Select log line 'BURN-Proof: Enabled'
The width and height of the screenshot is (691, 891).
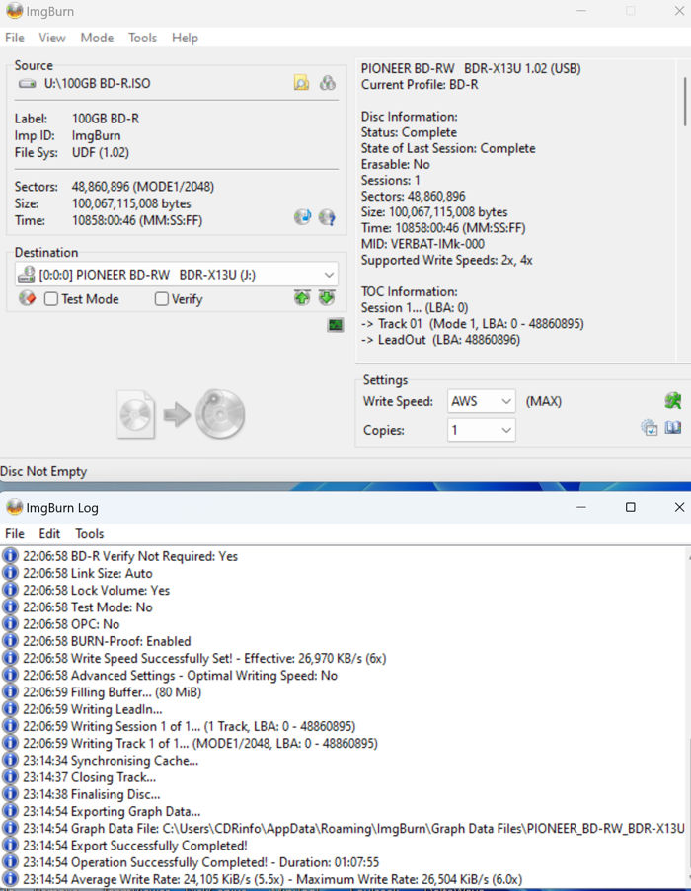click(107, 641)
